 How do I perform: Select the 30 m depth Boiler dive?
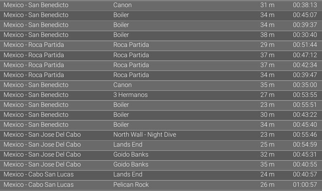(x=121, y=115)
